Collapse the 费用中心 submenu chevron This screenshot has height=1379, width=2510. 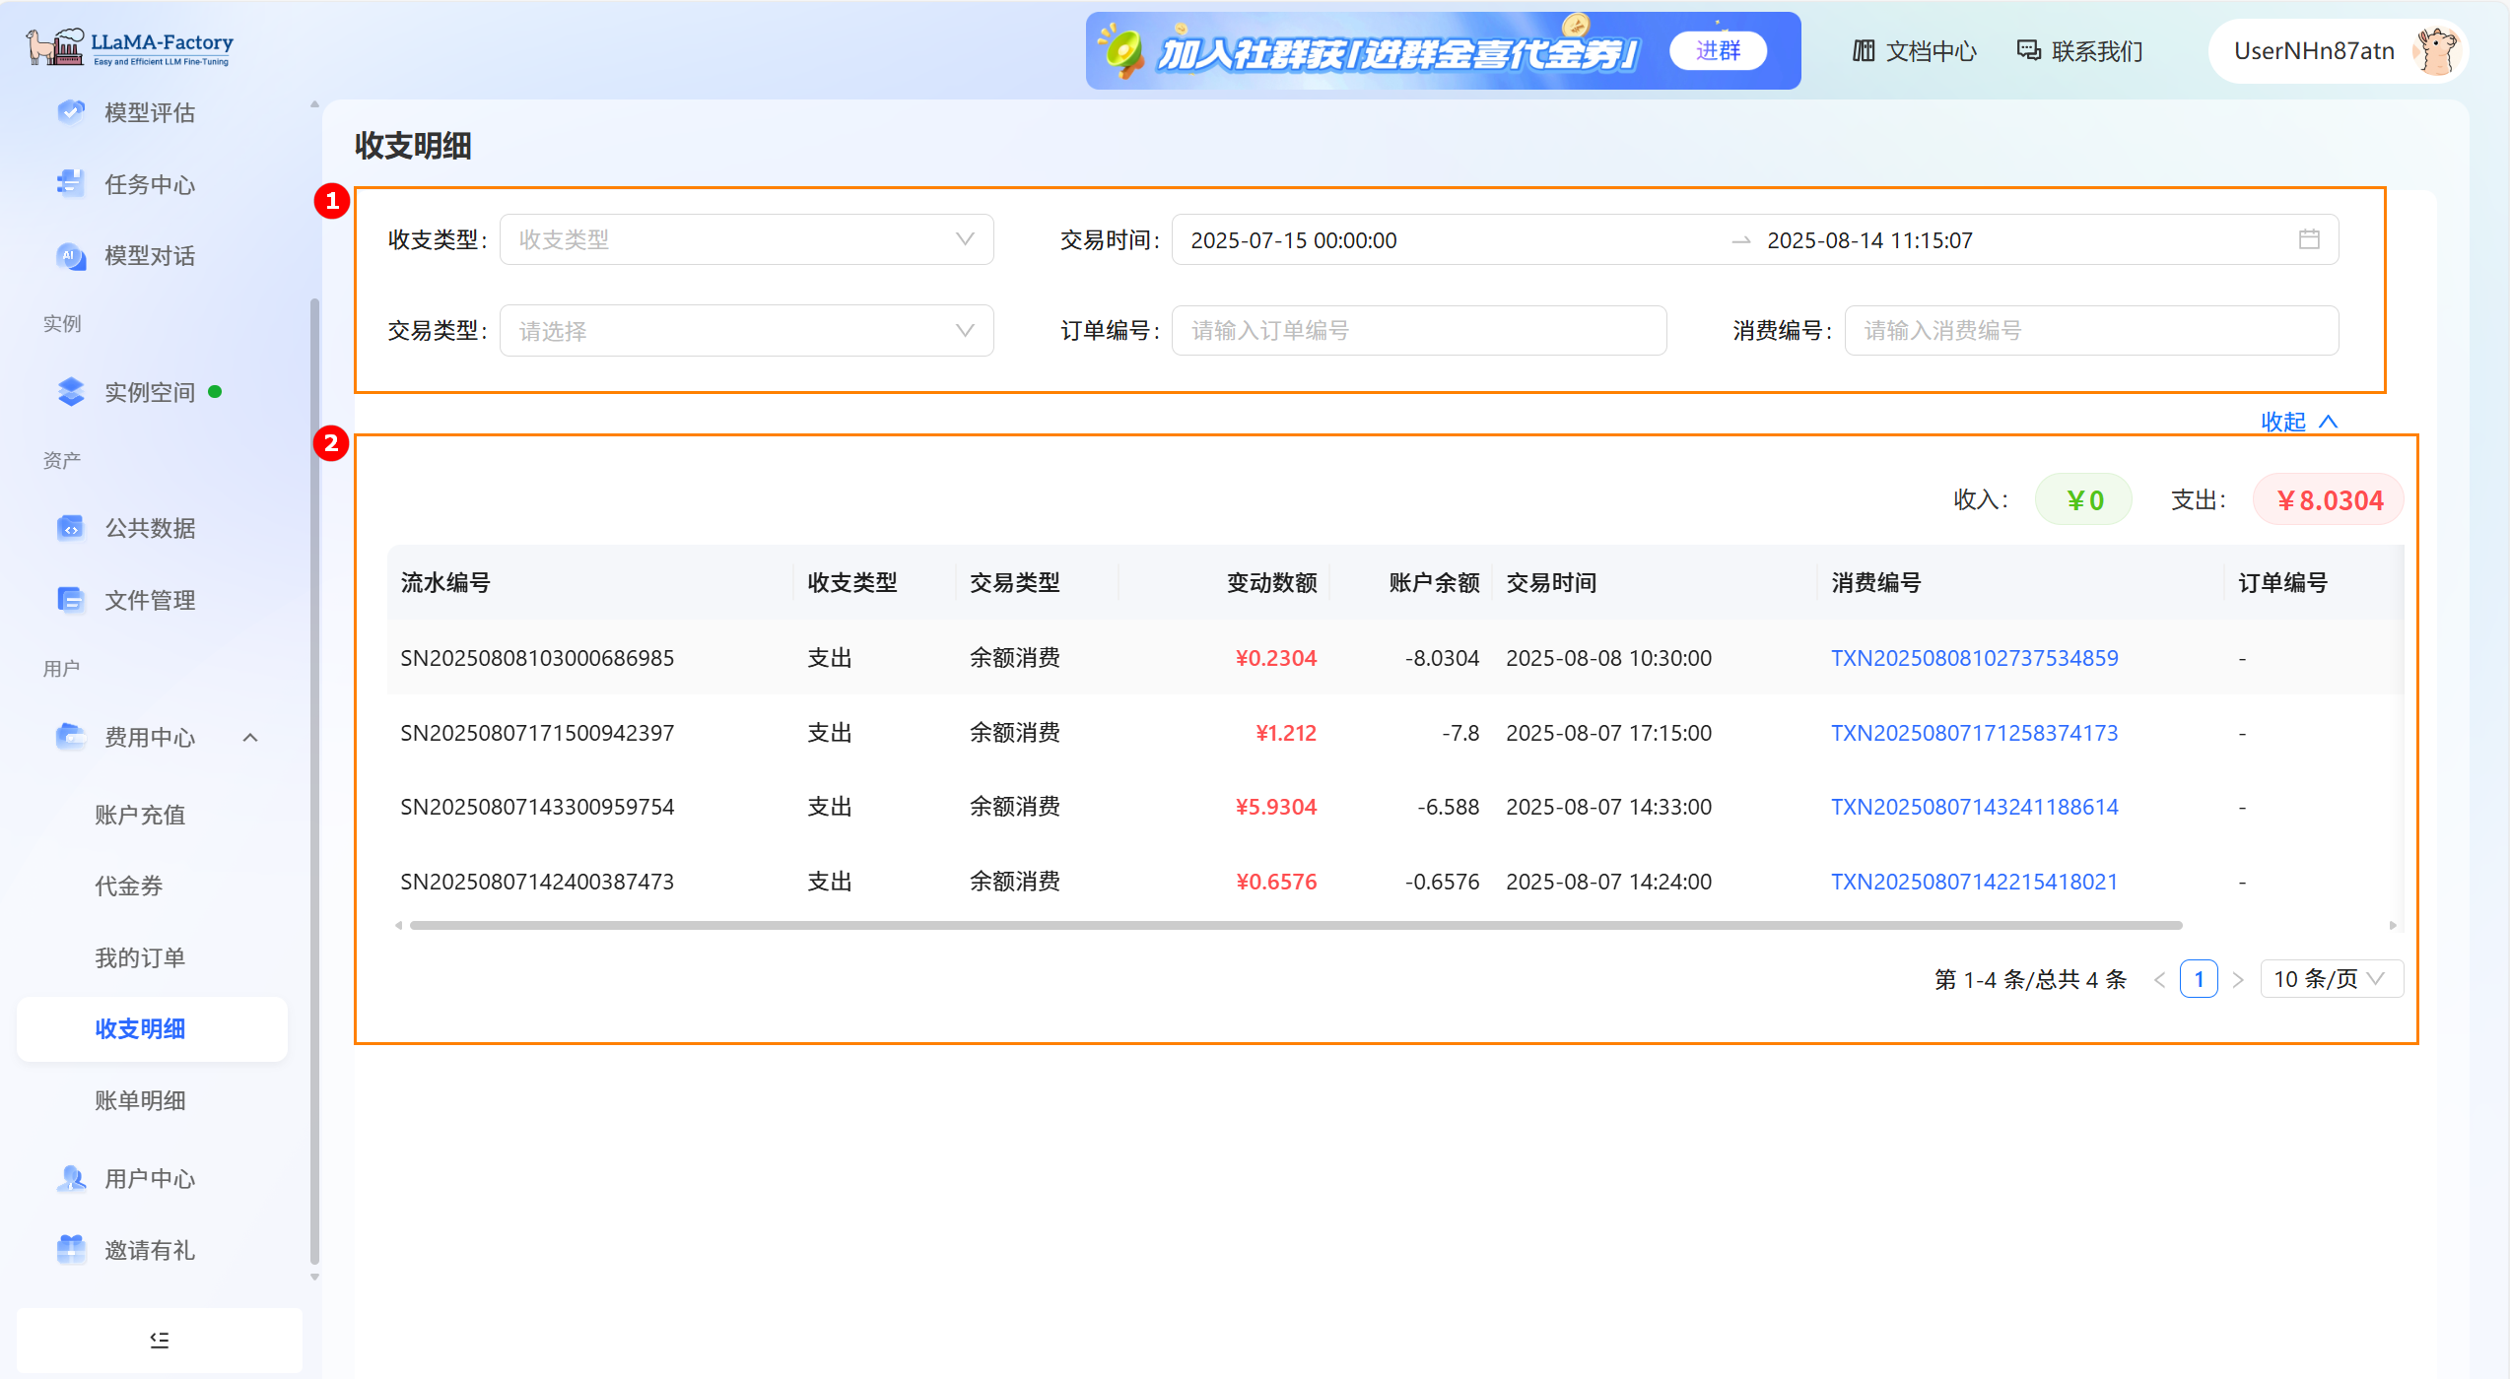pos(250,737)
